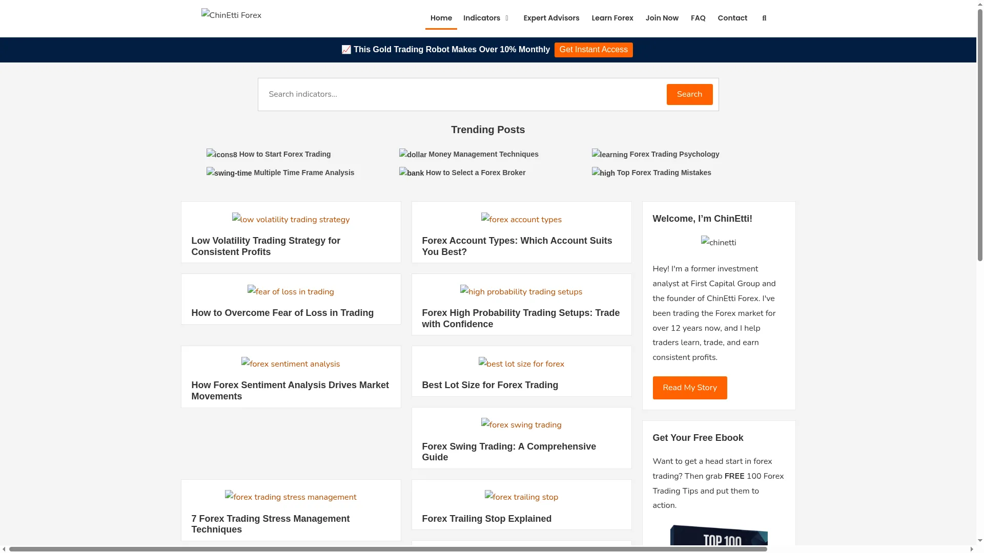Click the Trending Posts heading
This screenshot has width=984, height=553.
[x=488, y=130]
